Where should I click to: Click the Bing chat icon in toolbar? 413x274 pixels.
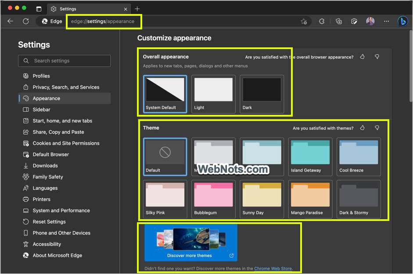pyautogui.click(x=402, y=21)
